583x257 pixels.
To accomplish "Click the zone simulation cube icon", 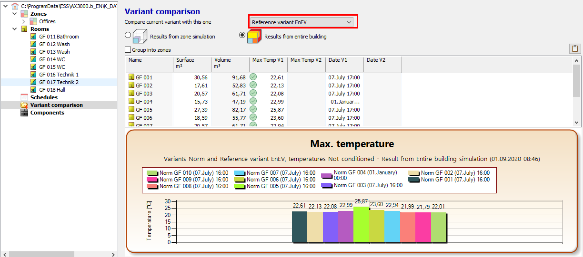I will tap(140, 37).
